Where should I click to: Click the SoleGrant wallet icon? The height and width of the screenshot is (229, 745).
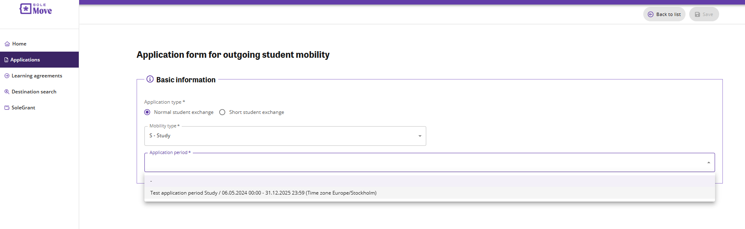(7, 108)
